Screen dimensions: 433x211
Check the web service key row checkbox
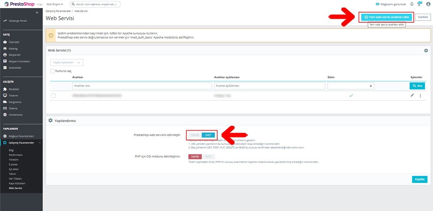pyautogui.click(x=53, y=96)
